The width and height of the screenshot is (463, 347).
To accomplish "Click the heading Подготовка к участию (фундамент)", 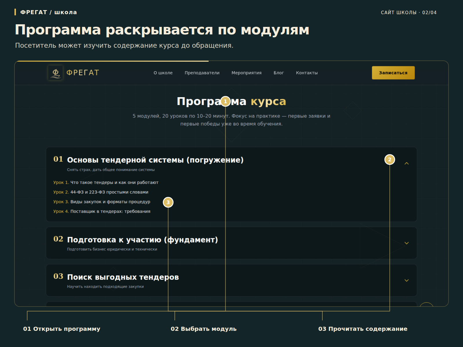I will pos(142,240).
